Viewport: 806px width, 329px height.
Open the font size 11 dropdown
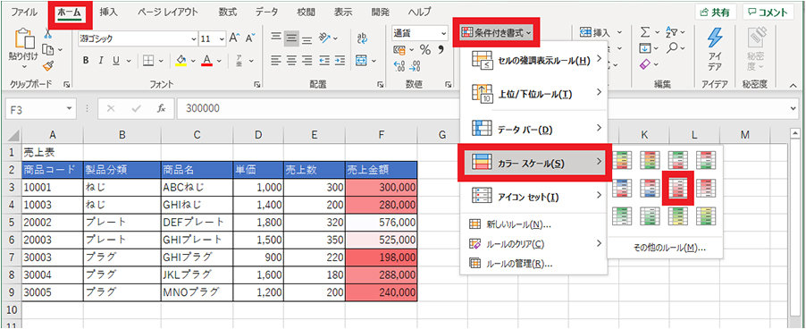point(222,38)
